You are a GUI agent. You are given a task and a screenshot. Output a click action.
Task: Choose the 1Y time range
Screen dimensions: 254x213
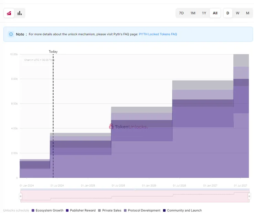pyautogui.click(x=204, y=13)
